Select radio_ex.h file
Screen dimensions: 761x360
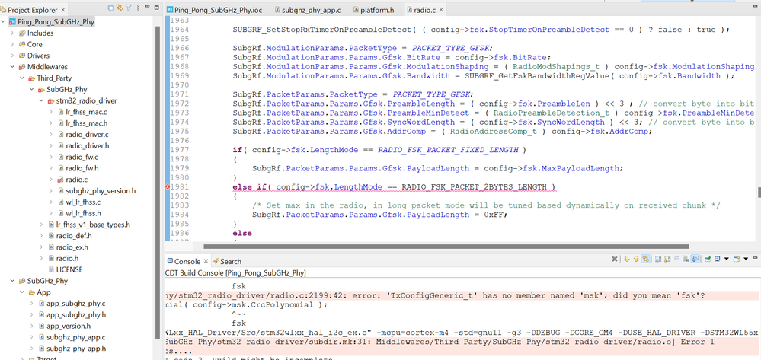72,247
